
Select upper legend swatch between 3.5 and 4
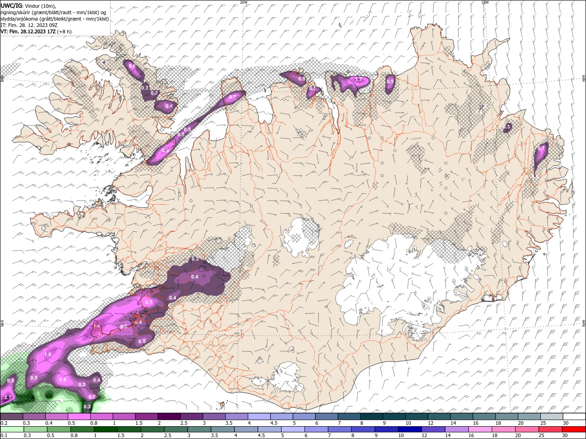click(236, 417)
